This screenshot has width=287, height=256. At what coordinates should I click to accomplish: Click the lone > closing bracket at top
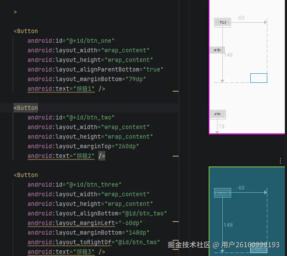click(15, 12)
